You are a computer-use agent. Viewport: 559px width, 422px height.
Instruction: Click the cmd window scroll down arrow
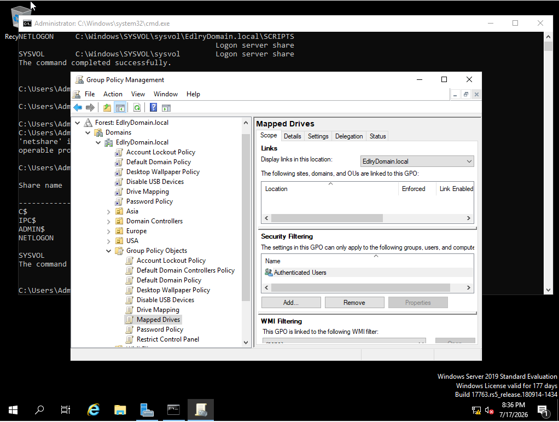tap(548, 290)
